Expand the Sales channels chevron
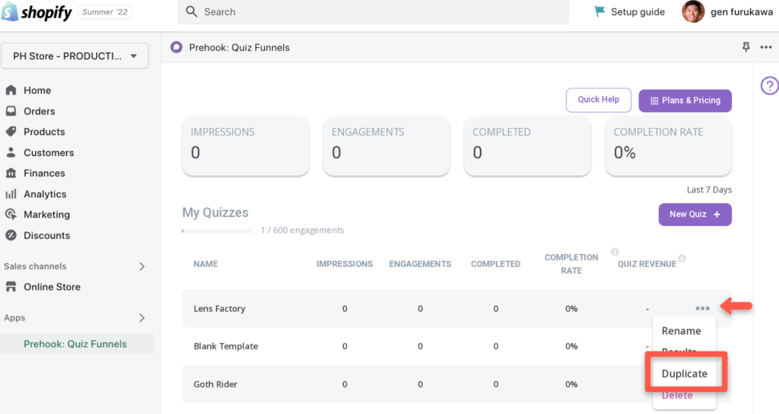779x414 pixels. click(142, 266)
